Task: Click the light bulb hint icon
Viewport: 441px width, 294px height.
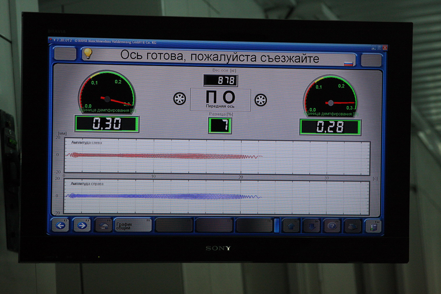Action: tap(88, 53)
